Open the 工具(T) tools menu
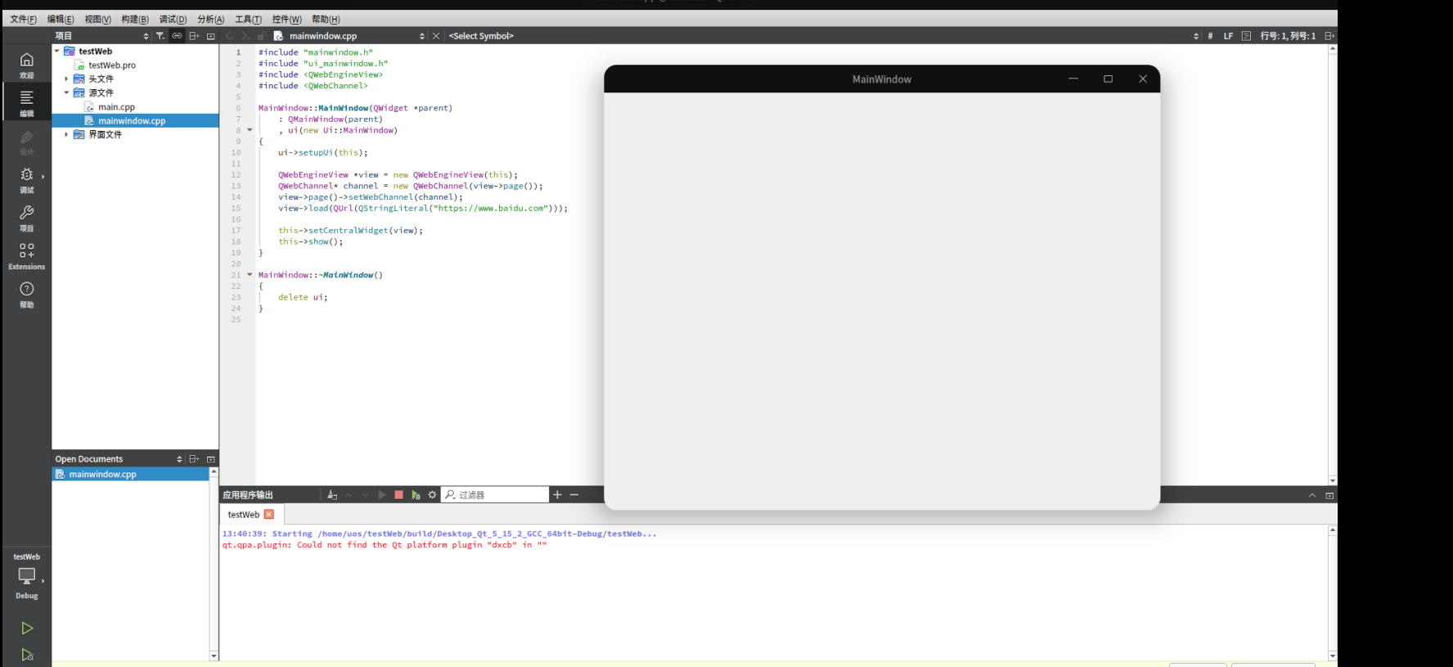This screenshot has width=1453, height=667. click(248, 19)
